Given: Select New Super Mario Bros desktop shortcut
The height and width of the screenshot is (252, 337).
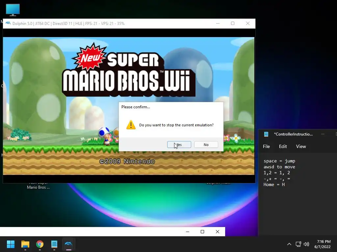Looking at the screenshot, I should 38,186.
